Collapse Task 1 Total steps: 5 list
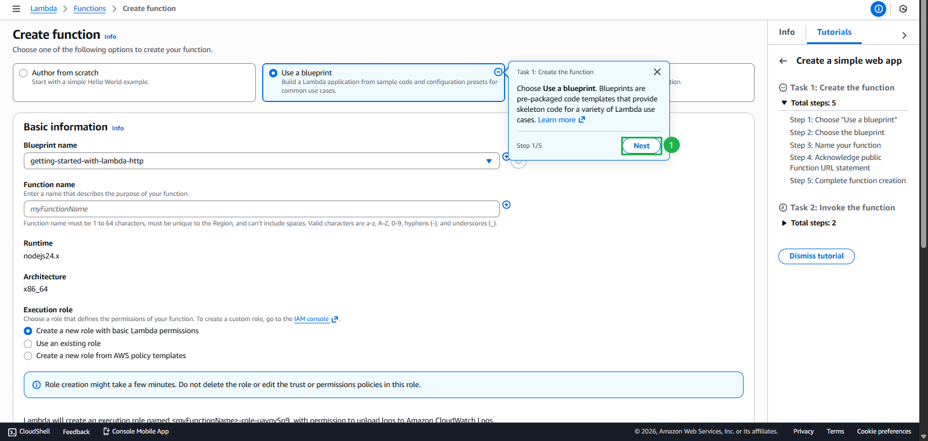This screenshot has height=441, width=928. pos(784,103)
